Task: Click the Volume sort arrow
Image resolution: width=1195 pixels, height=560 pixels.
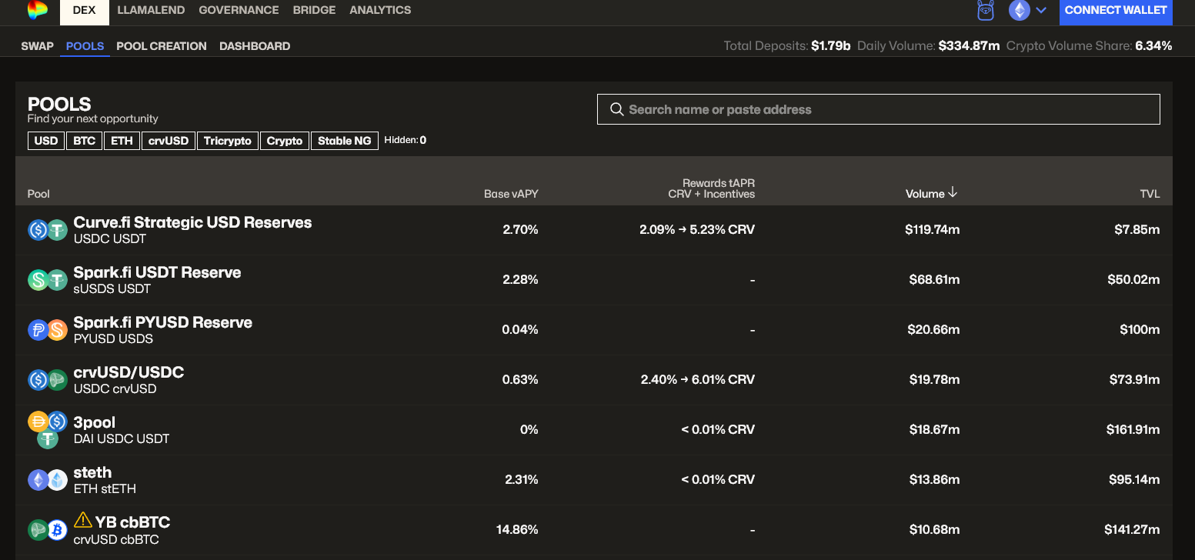Action: [953, 192]
